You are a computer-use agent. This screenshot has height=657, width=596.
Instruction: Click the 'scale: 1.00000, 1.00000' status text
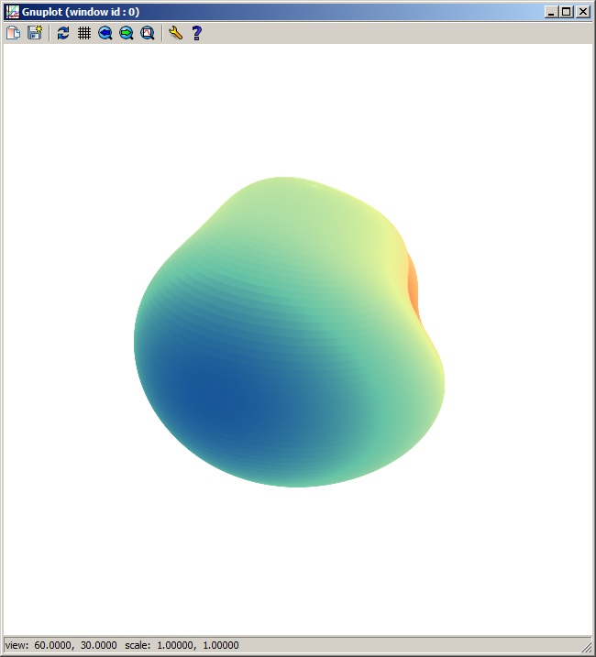pyautogui.click(x=182, y=645)
